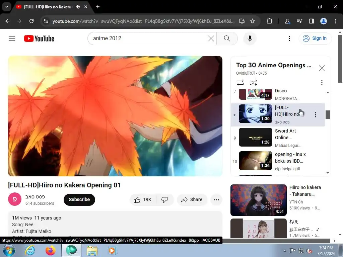Close the playlist panel
343x257 pixels.
coord(322,68)
